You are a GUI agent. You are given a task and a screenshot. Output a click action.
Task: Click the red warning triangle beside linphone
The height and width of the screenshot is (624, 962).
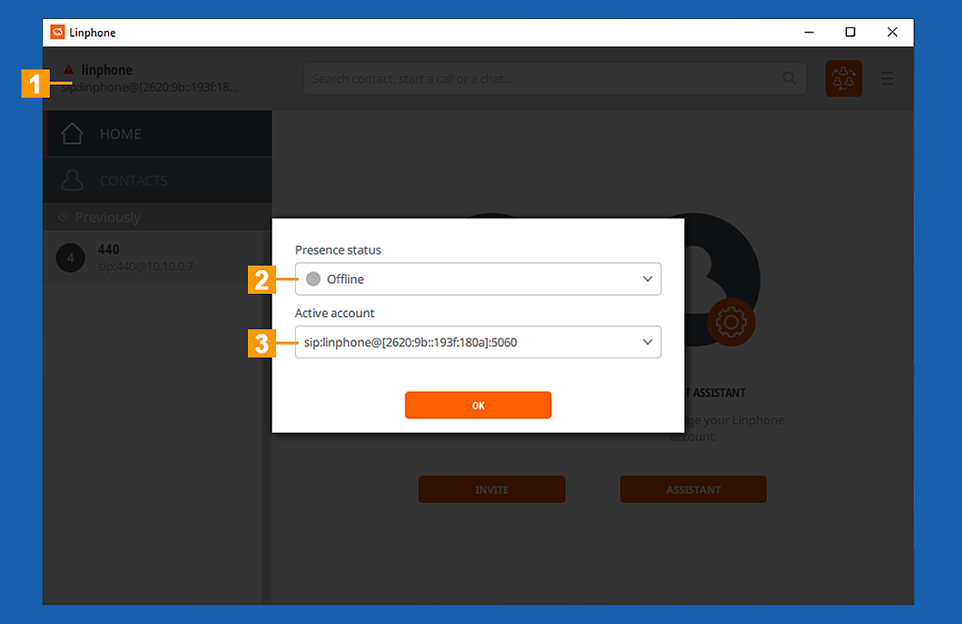(x=69, y=69)
